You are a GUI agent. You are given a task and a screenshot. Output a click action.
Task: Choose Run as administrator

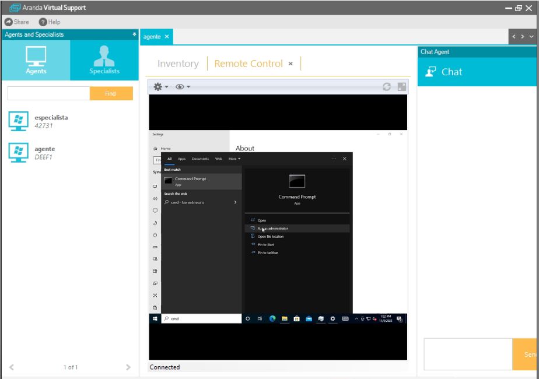click(297, 229)
